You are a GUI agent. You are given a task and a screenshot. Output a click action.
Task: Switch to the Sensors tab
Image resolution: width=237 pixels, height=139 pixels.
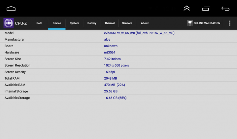(127, 23)
